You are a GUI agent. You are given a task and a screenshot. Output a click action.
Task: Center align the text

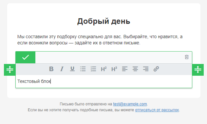pos(135,69)
